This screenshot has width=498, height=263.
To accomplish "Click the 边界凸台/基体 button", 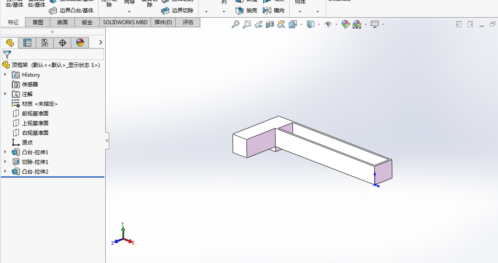I will (71, 11).
